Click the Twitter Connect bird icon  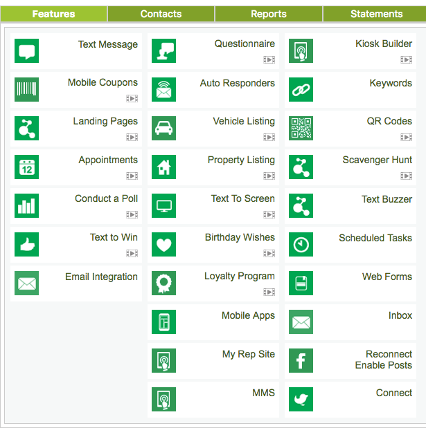301,400
